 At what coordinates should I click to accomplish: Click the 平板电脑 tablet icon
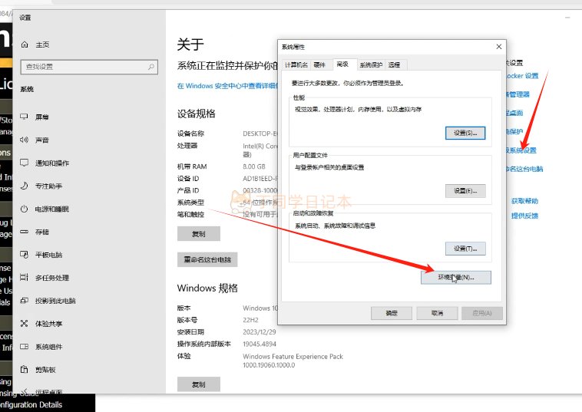pyautogui.click(x=24, y=255)
